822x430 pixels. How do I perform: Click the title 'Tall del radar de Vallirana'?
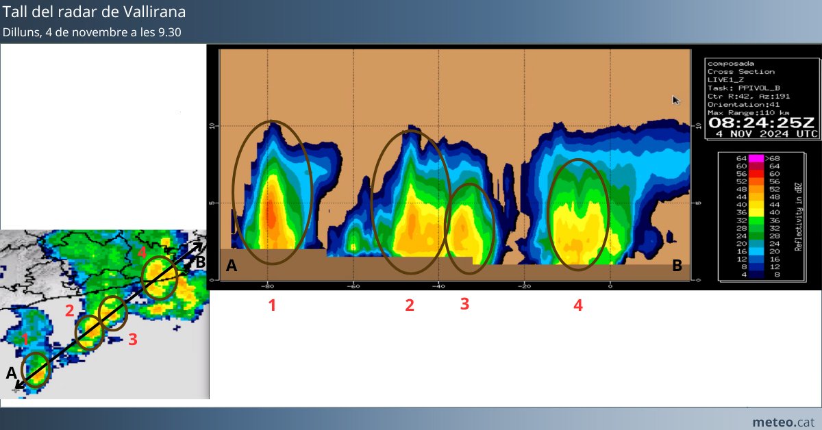[x=94, y=12]
